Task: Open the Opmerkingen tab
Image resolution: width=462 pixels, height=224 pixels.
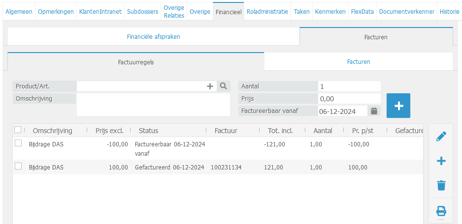Action: click(x=56, y=12)
